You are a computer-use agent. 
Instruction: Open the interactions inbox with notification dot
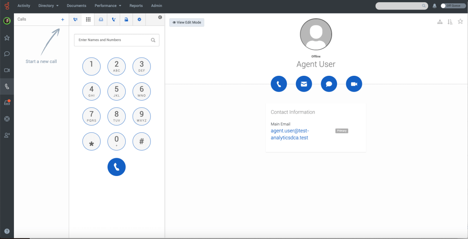point(7,102)
